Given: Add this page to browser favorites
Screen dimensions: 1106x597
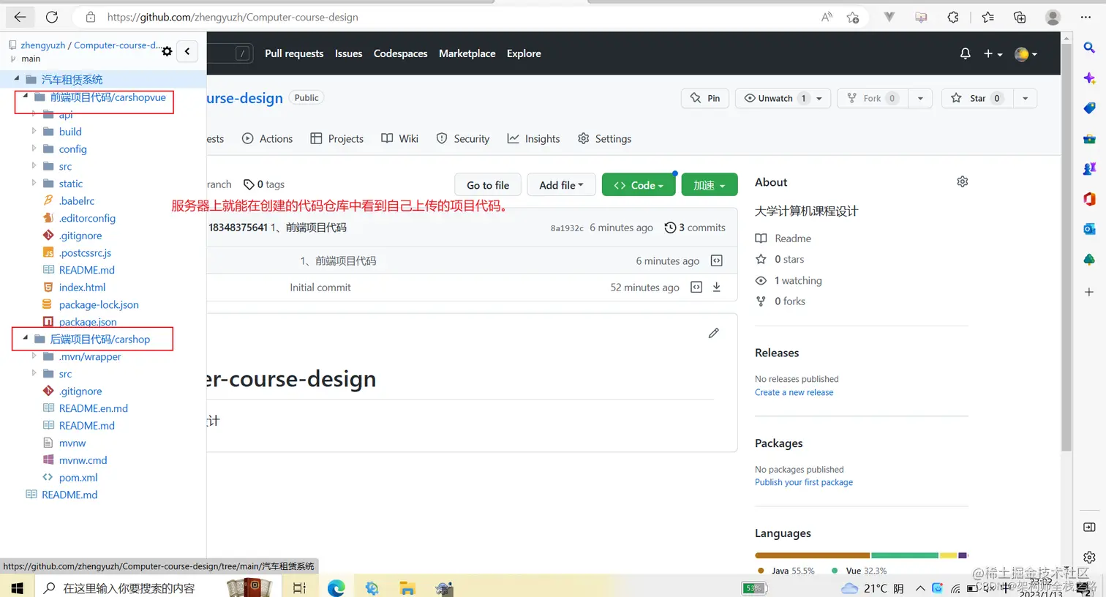Looking at the screenshot, I should coord(853,17).
